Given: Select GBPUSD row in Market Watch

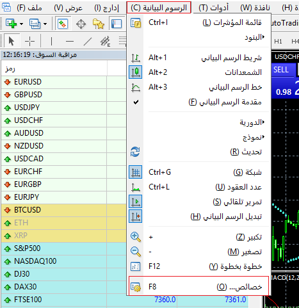Looking at the screenshot, I should [x=63, y=95].
